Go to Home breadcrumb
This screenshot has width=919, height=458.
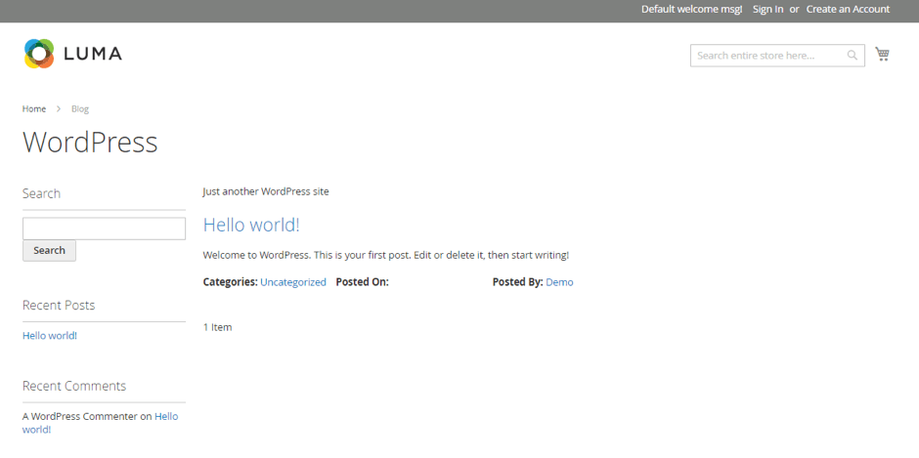point(34,109)
